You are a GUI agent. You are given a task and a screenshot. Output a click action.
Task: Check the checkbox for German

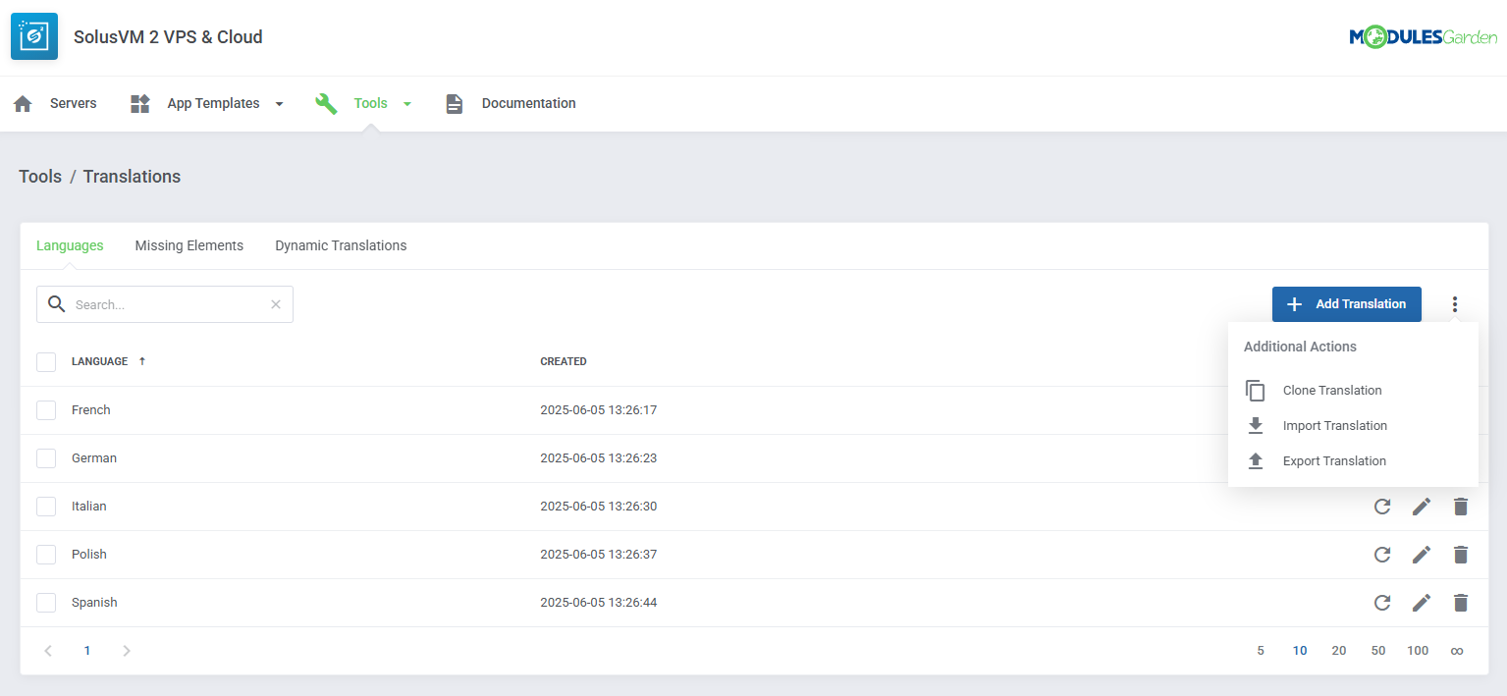[x=45, y=457]
